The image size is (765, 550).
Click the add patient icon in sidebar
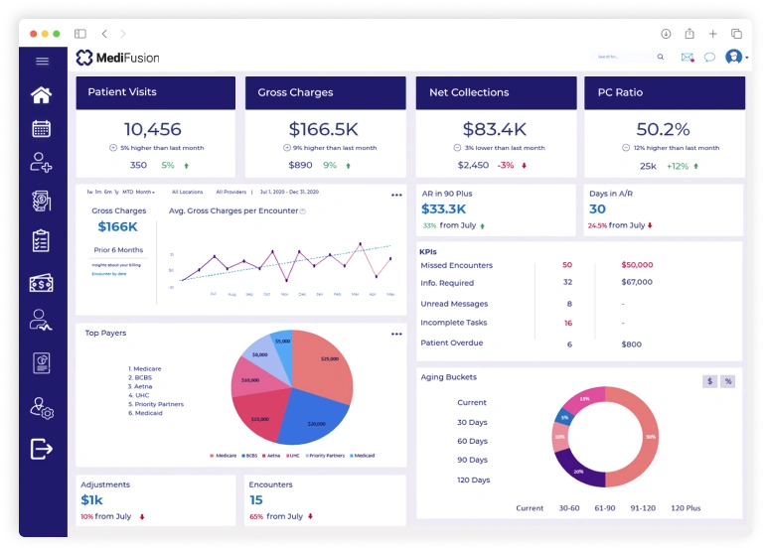pyautogui.click(x=41, y=161)
